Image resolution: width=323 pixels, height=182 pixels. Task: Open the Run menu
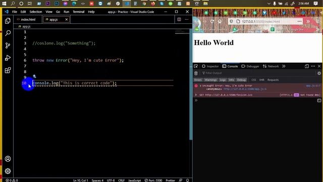(66, 12)
